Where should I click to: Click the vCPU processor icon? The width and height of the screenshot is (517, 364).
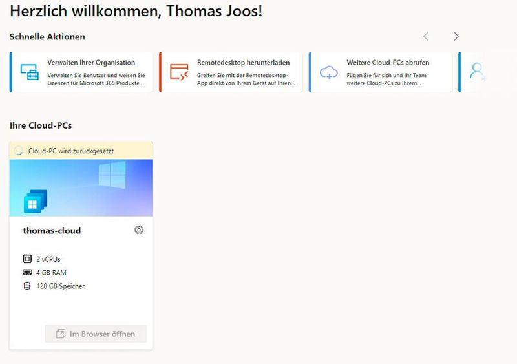[27, 259]
